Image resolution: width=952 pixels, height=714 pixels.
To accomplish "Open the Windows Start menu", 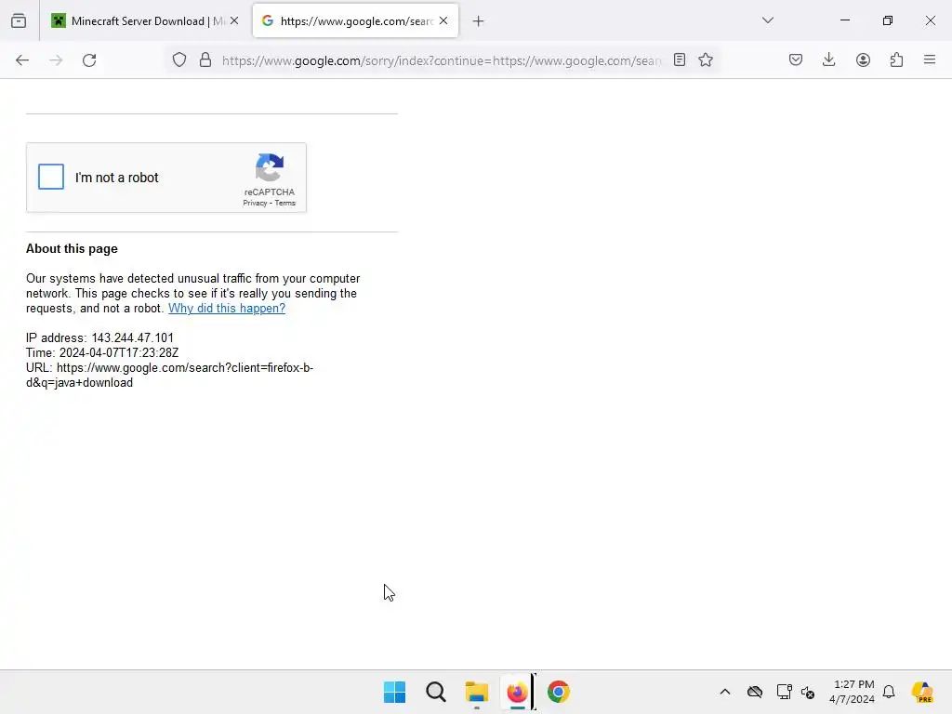I will pyautogui.click(x=394, y=692).
